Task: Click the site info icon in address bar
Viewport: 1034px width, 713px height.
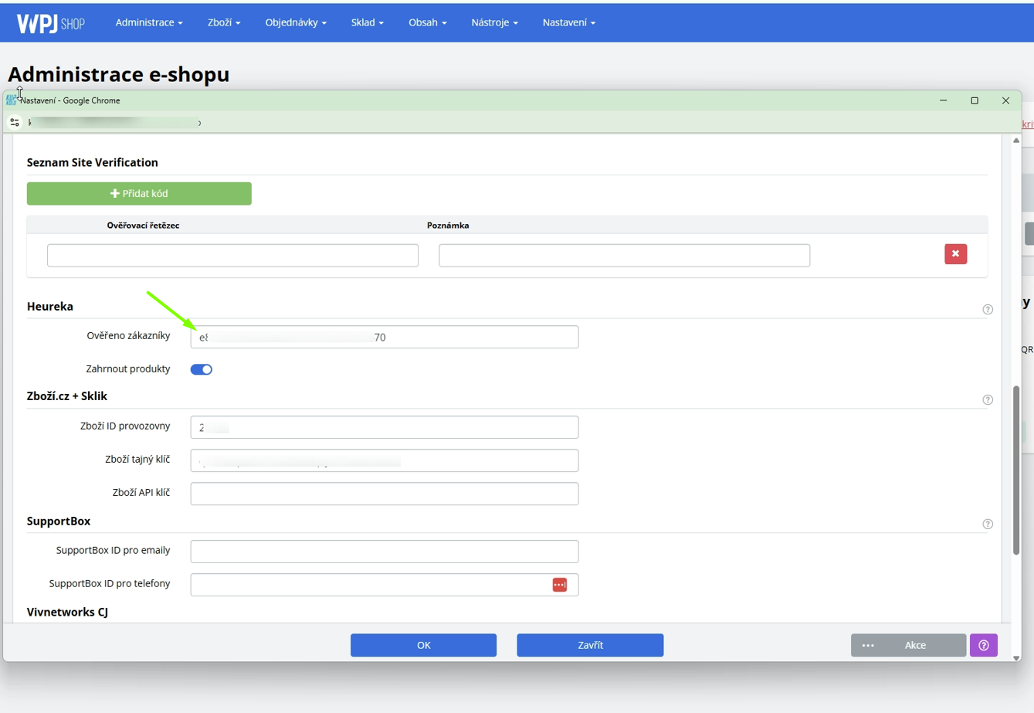Action: [x=15, y=122]
